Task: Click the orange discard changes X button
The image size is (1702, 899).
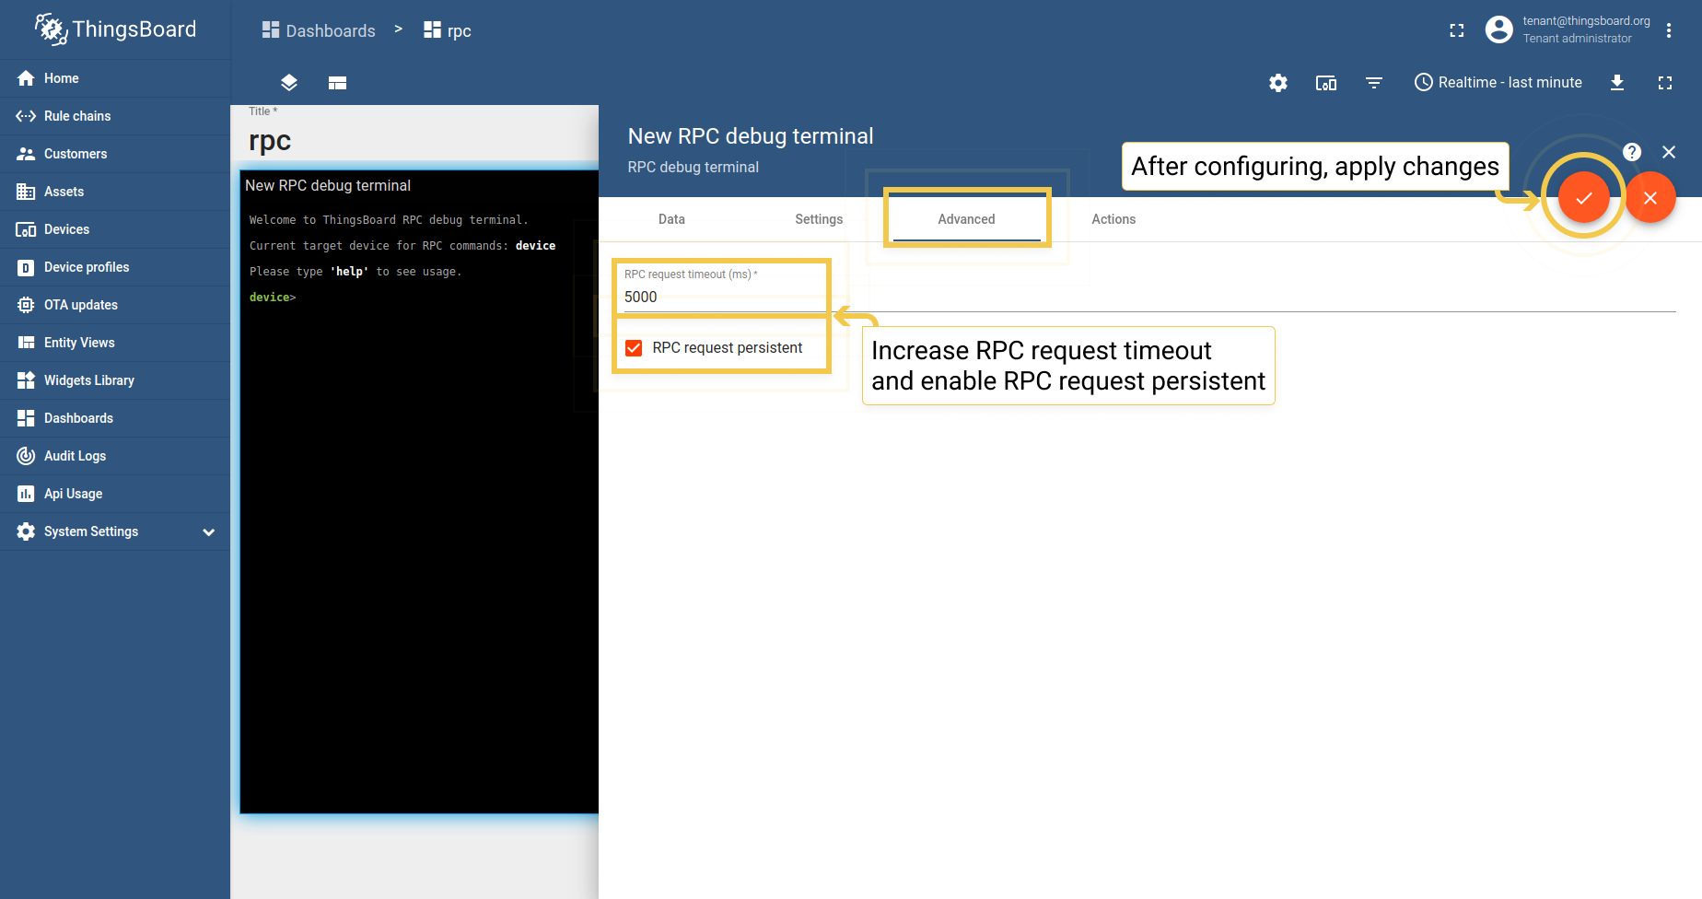Action: [1650, 198]
